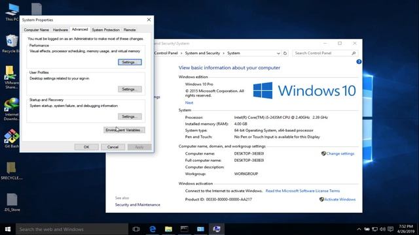
Task: Switch to the Hardware tab
Action: 60,30
